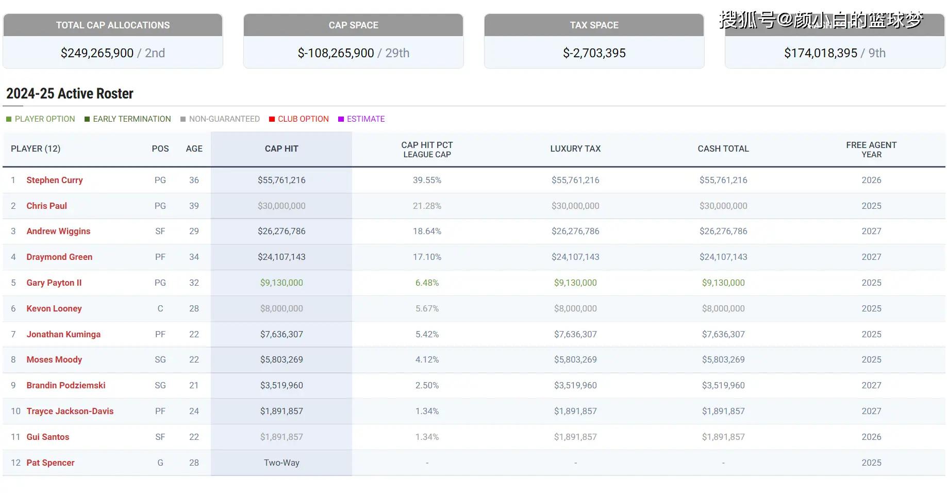Click gray NON-GUARANTEED legend swatch
The width and height of the screenshot is (947, 493).
point(183,119)
